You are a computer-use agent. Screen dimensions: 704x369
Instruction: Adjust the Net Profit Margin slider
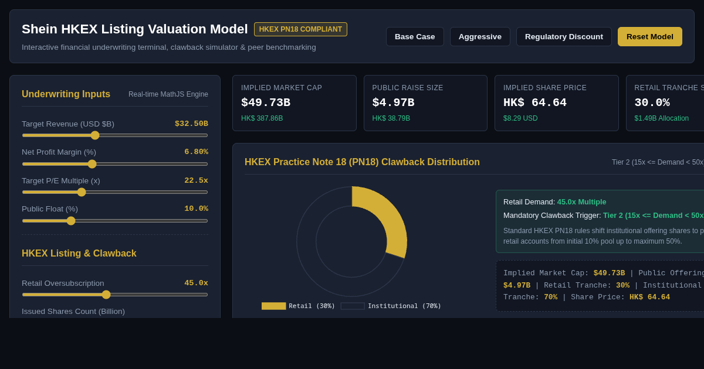click(115, 164)
